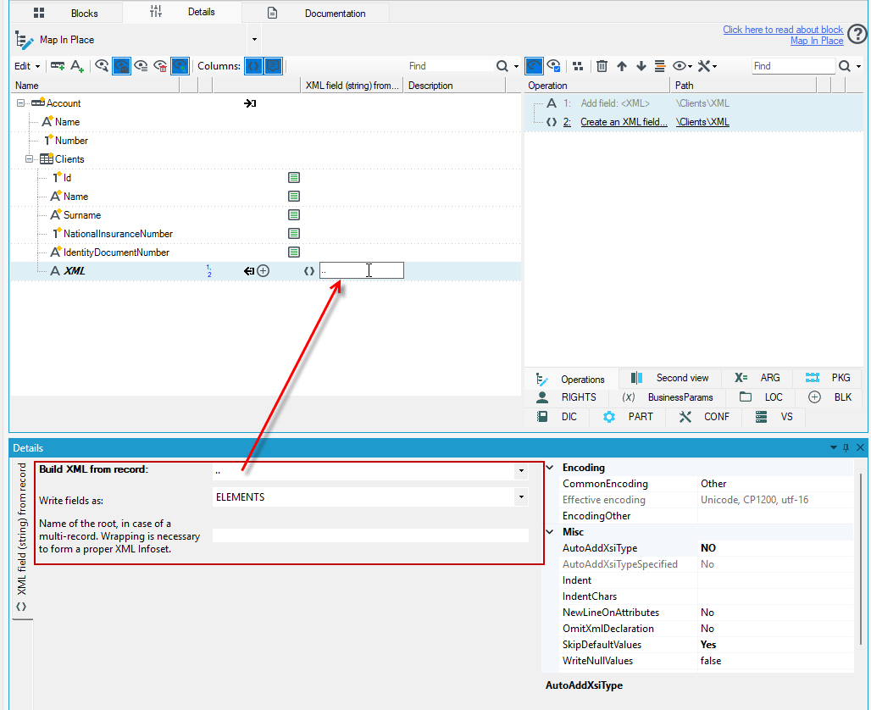Click the Find field in operations panel
This screenshot has height=710, width=871.
[x=793, y=66]
